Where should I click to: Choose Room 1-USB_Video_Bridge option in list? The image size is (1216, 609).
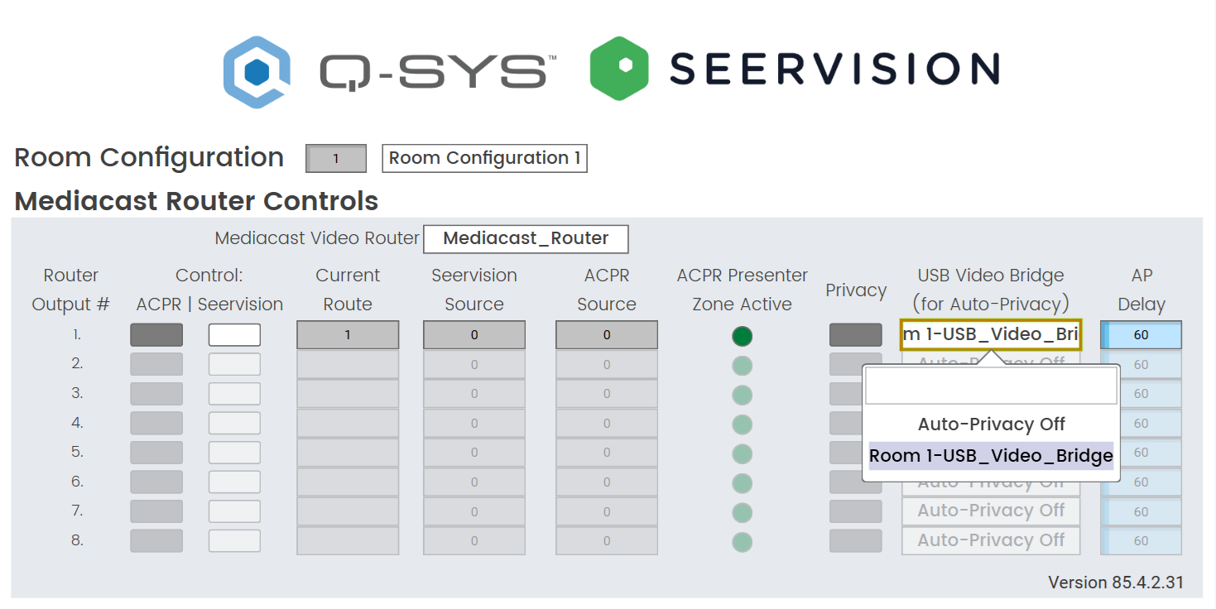(x=991, y=456)
